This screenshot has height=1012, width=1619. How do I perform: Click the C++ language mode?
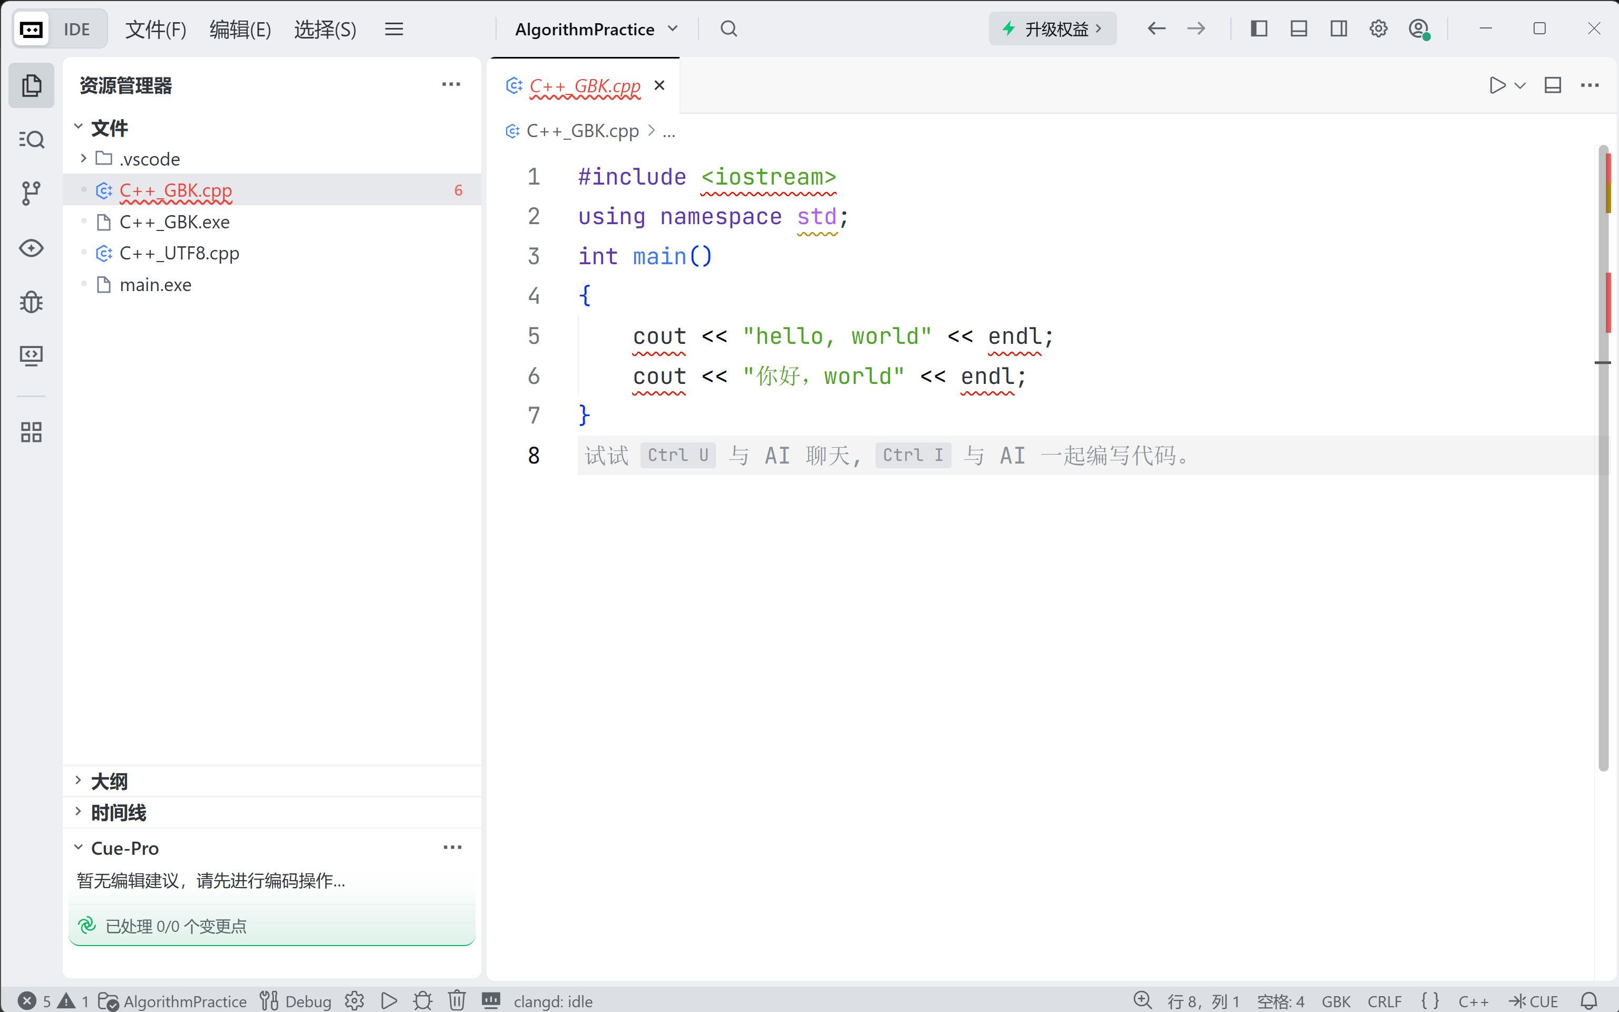click(1473, 1001)
